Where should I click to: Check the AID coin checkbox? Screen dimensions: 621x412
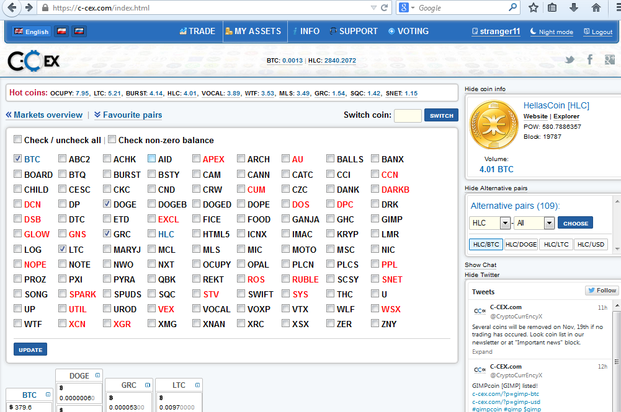pos(152,159)
